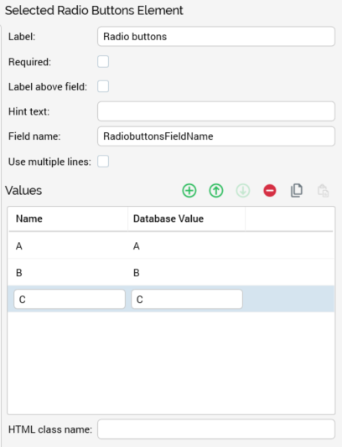Check the Use multiple lines option
The width and height of the screenshot is (342, 447).
point(103,162)
